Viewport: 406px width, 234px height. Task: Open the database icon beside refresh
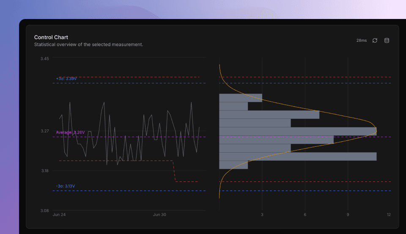click(387, 40)
